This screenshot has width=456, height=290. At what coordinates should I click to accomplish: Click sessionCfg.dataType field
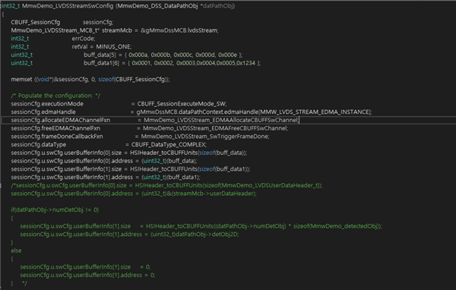(x=39, y=144)
